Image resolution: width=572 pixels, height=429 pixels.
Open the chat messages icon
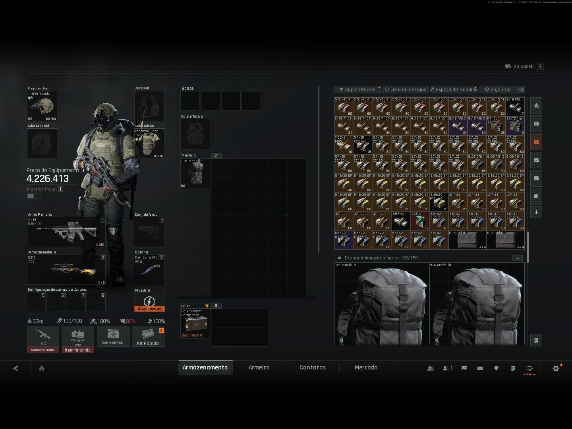(x=464, y=368)
